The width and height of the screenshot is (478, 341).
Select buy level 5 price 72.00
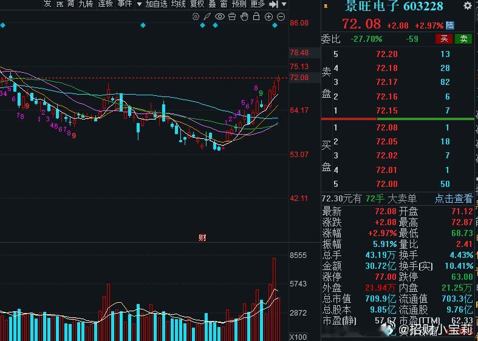387,184
